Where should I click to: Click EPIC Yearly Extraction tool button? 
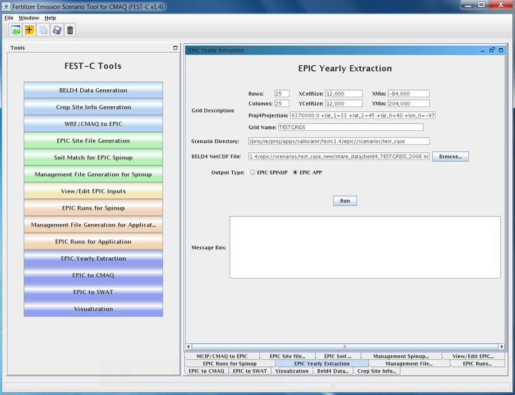(x=93, y=258)
